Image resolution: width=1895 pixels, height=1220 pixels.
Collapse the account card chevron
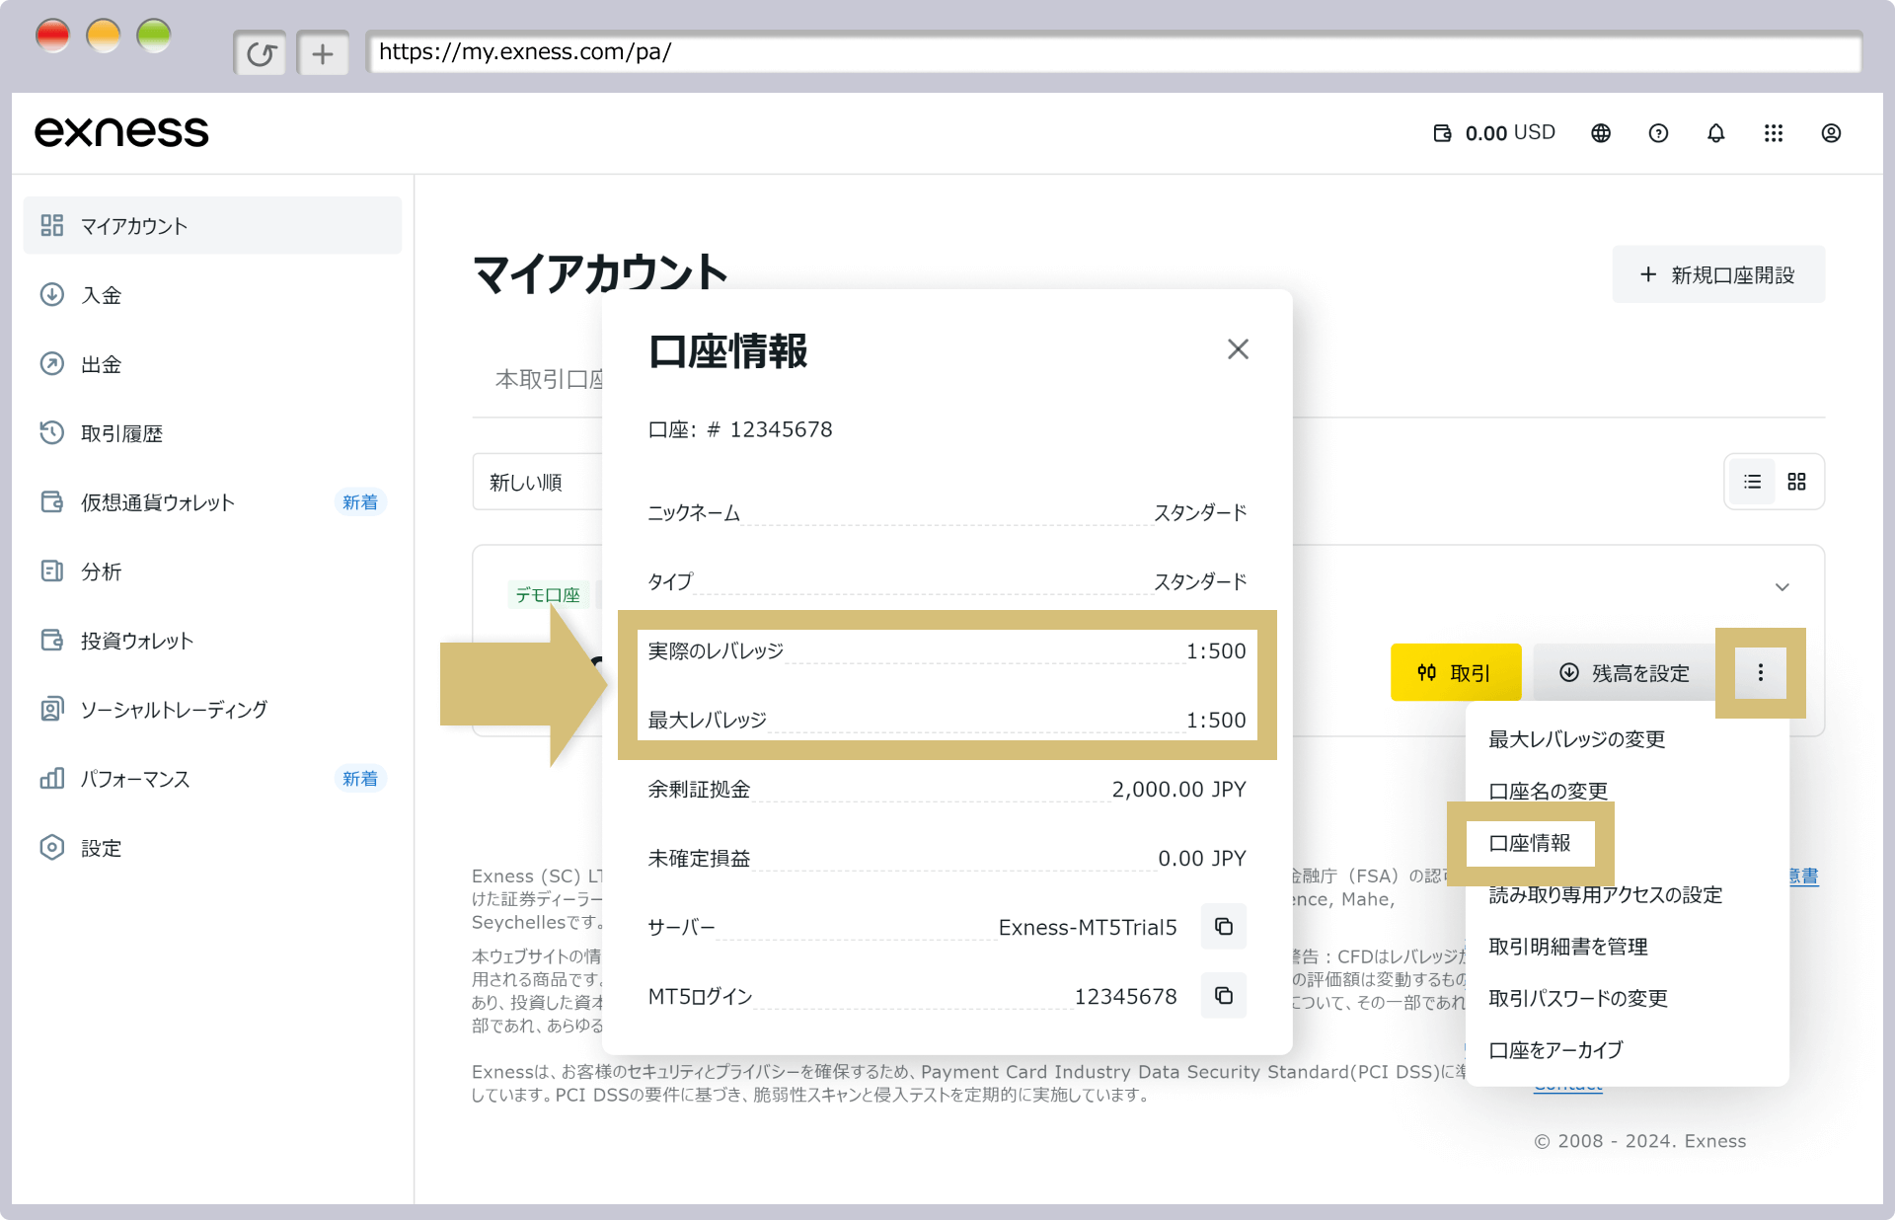click(1782, 587)
